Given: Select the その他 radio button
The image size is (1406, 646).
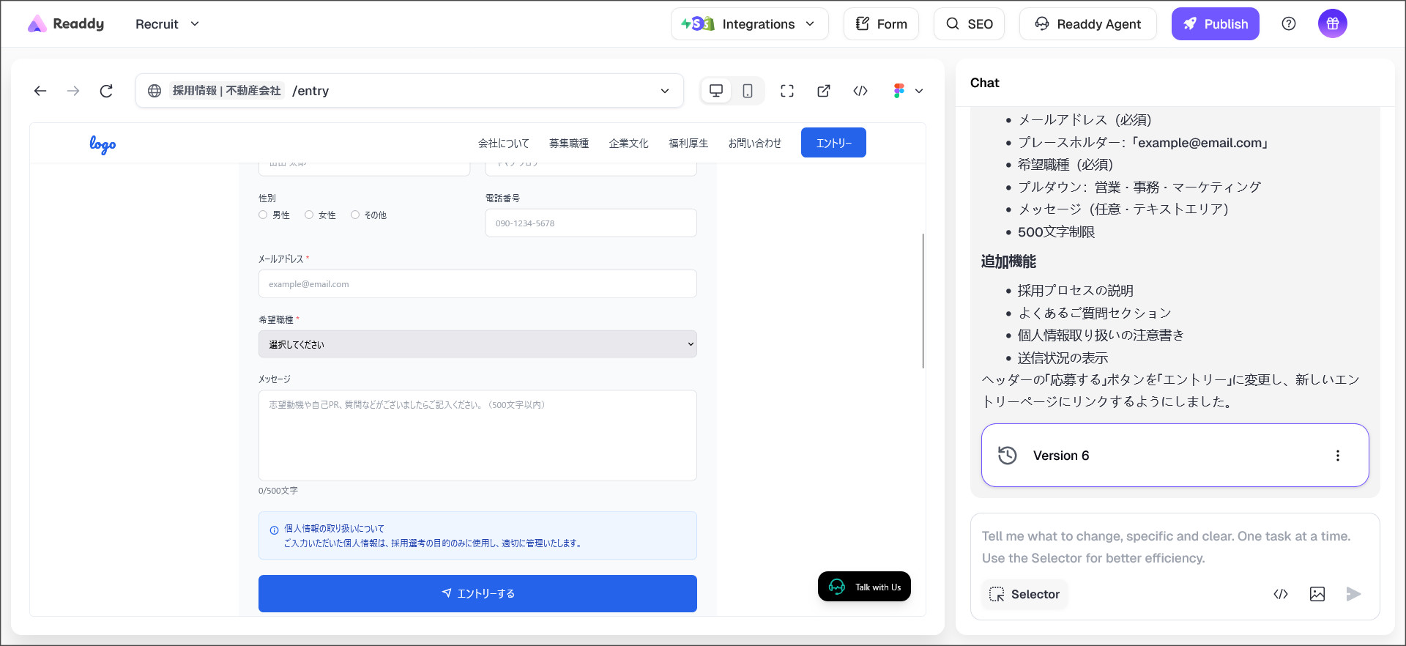Looking at the screenshot, I should [355, 215].
